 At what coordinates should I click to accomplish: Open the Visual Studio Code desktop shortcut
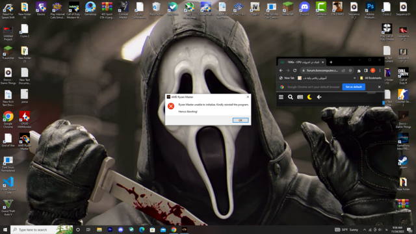[8, 185]
